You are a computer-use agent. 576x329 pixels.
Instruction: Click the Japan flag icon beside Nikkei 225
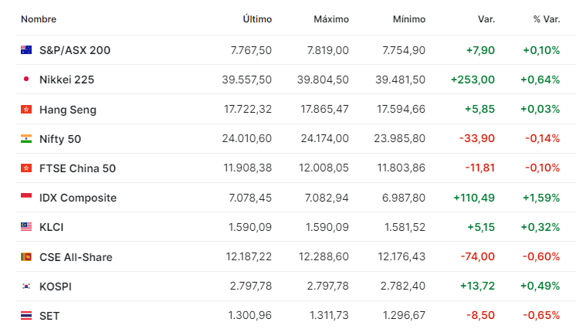(26, 79)
